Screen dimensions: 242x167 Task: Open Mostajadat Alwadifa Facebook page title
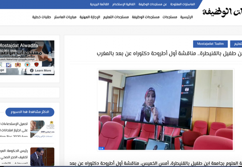[x=18, y=46]
